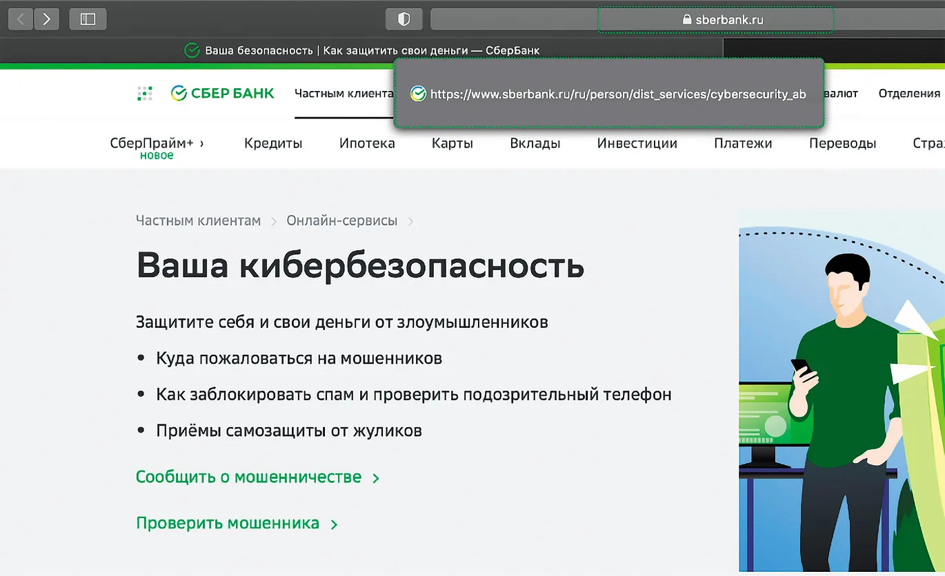
Task: Click the sberbank.ru address bar
Action: pos(687,19)
